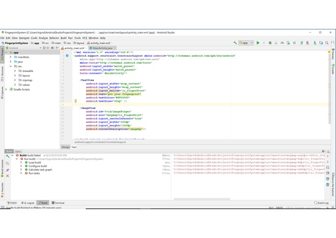Expand the mipmap folder
Viewport: 336px width, 238px height.
point(15,80)
